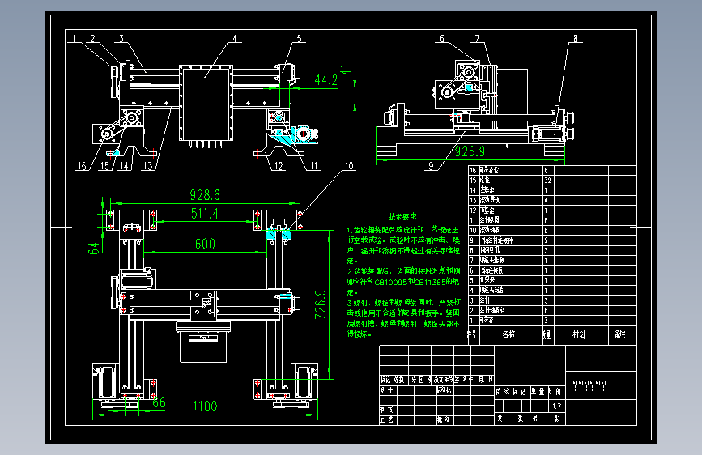Select part callout number 8 in side view
Image resolution: width=702 pixels, height=455 pixels.
[x=576, y=39]
